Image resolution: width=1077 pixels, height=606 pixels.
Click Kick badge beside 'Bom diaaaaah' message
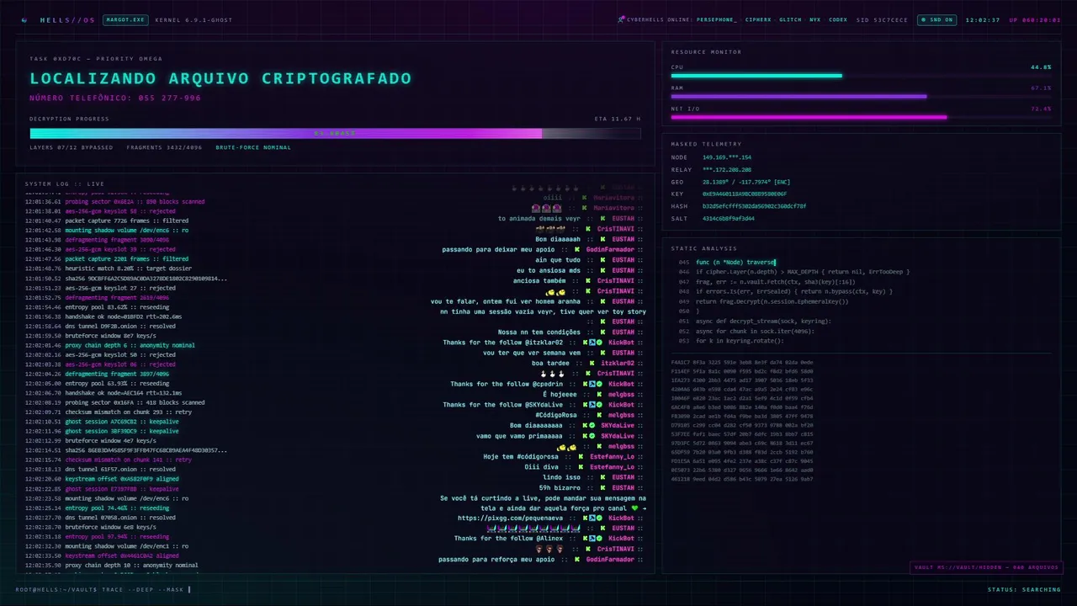602,239
